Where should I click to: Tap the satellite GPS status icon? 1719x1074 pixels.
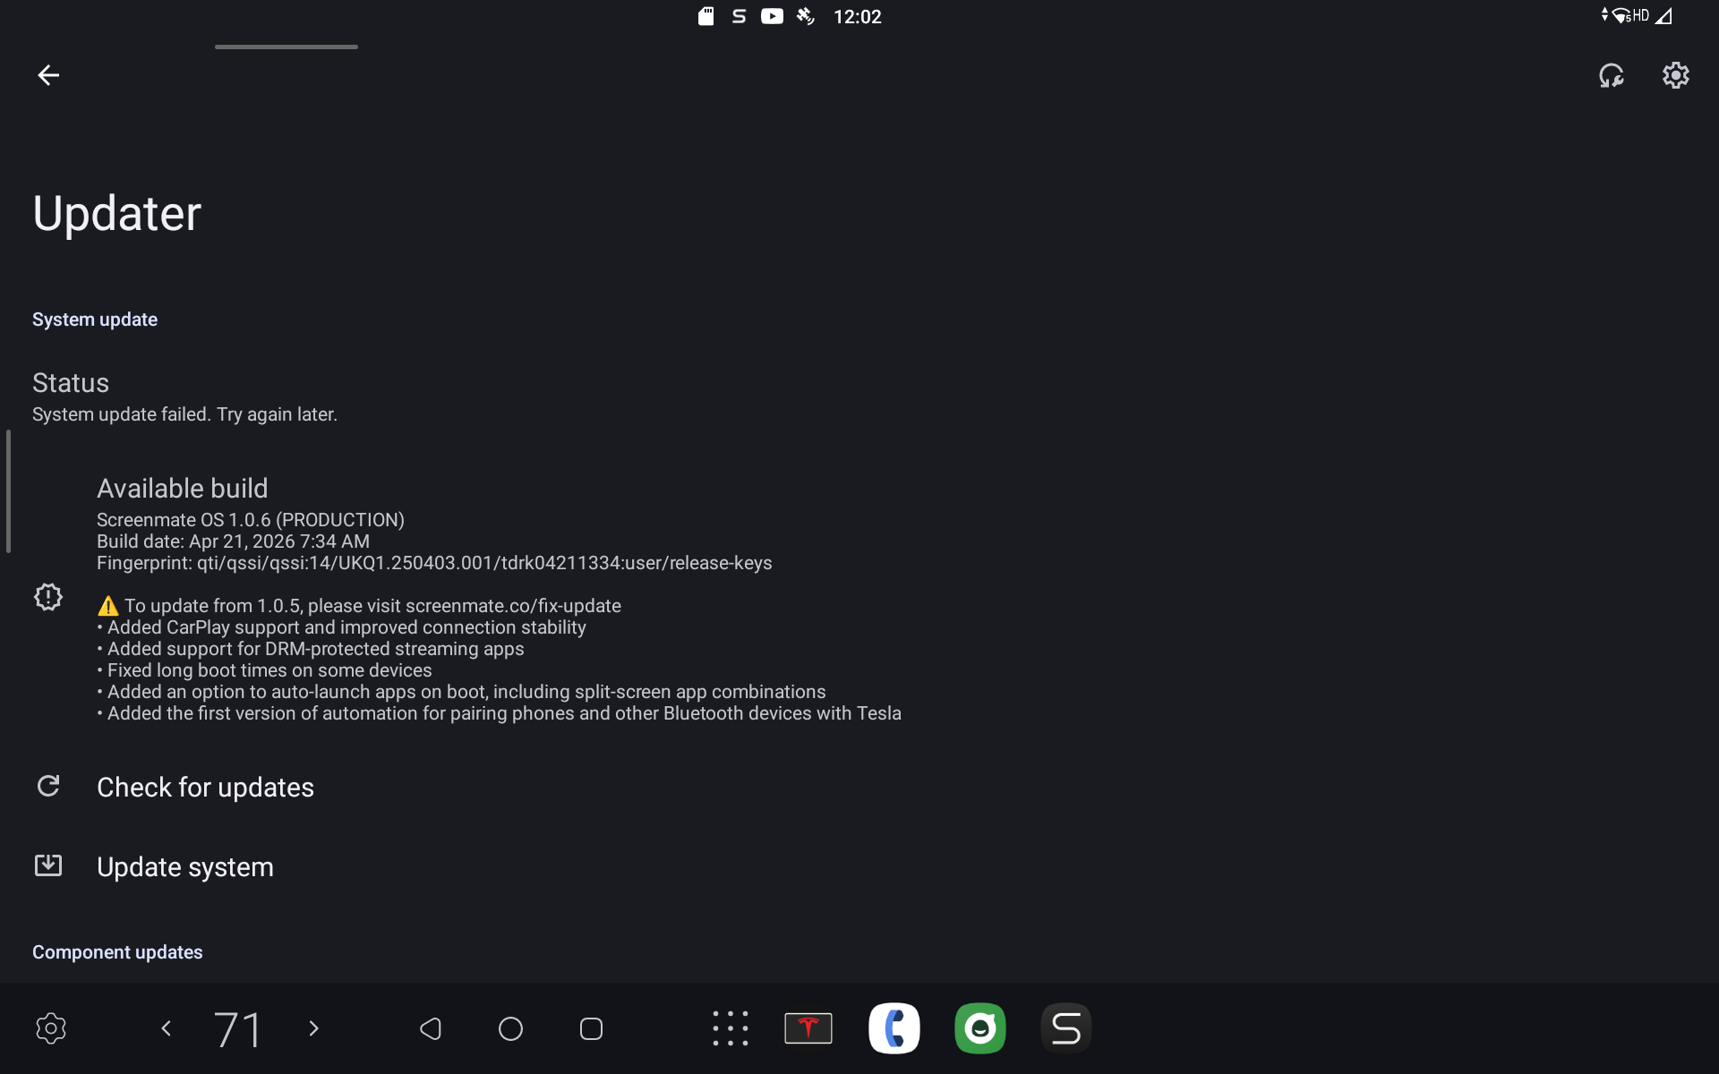tap(806, 16)
